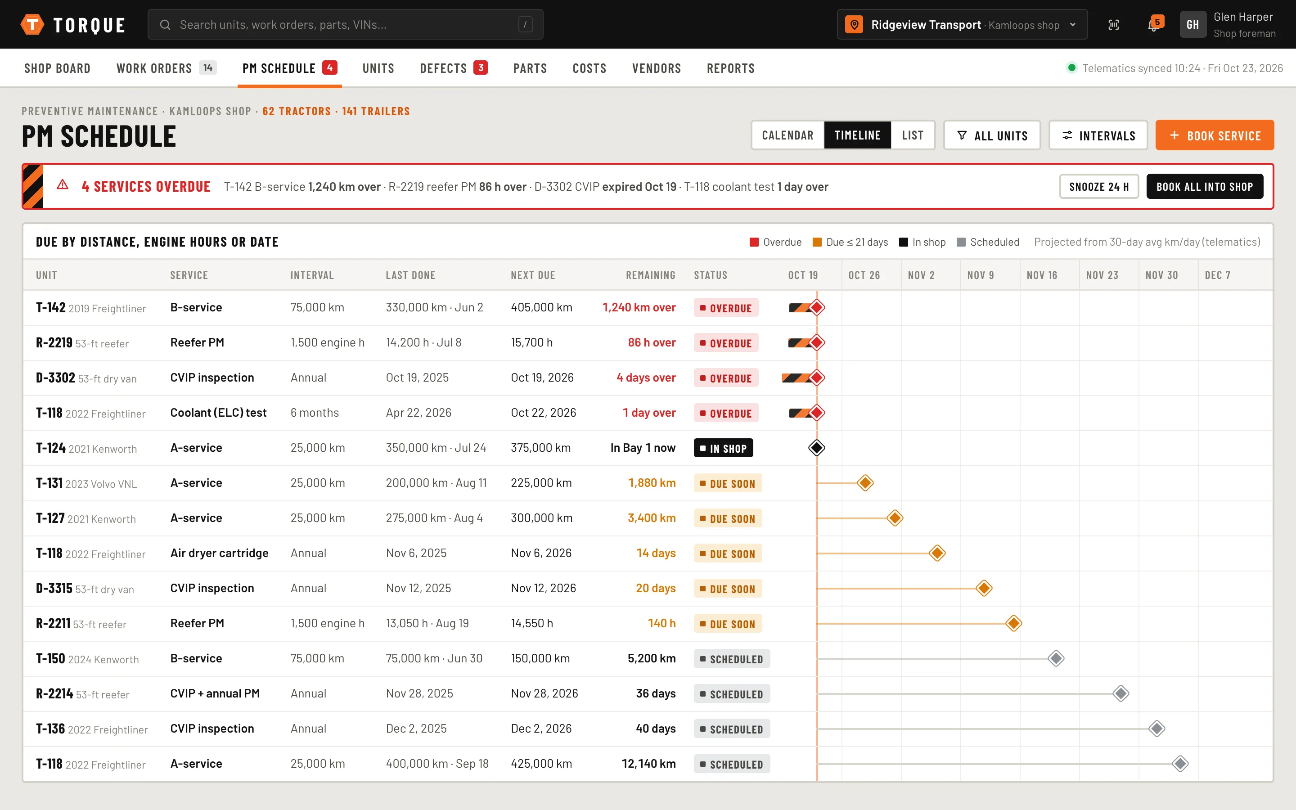
Task: Select the Timeline view toggle
Action: (x=857, y=135)
